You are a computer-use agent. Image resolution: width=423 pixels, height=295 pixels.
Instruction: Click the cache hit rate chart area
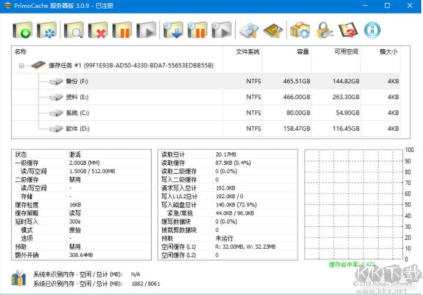point(352,204)
